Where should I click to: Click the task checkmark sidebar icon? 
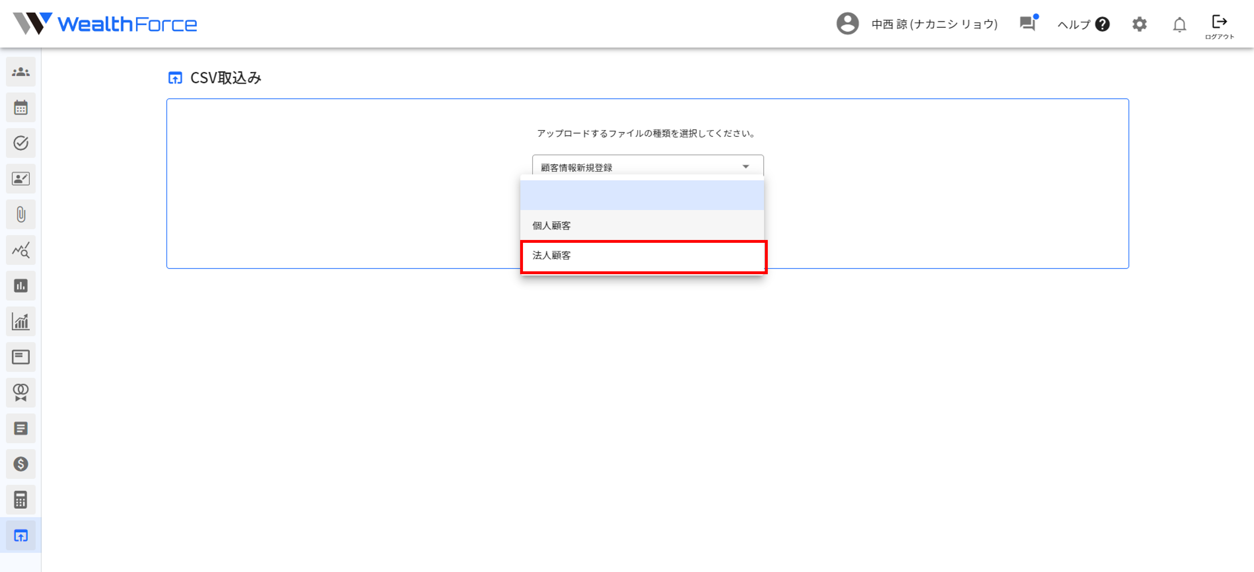point(21,143)
